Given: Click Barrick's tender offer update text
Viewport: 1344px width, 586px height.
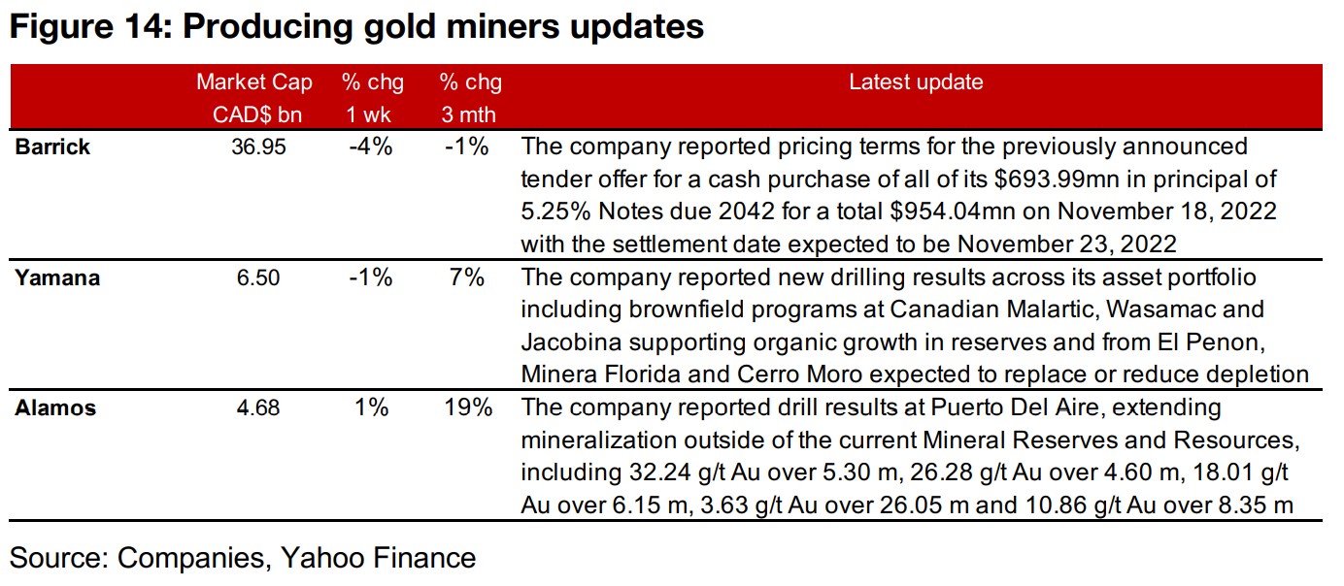Looking at the screenshot, I should click(x=898, y=194).
